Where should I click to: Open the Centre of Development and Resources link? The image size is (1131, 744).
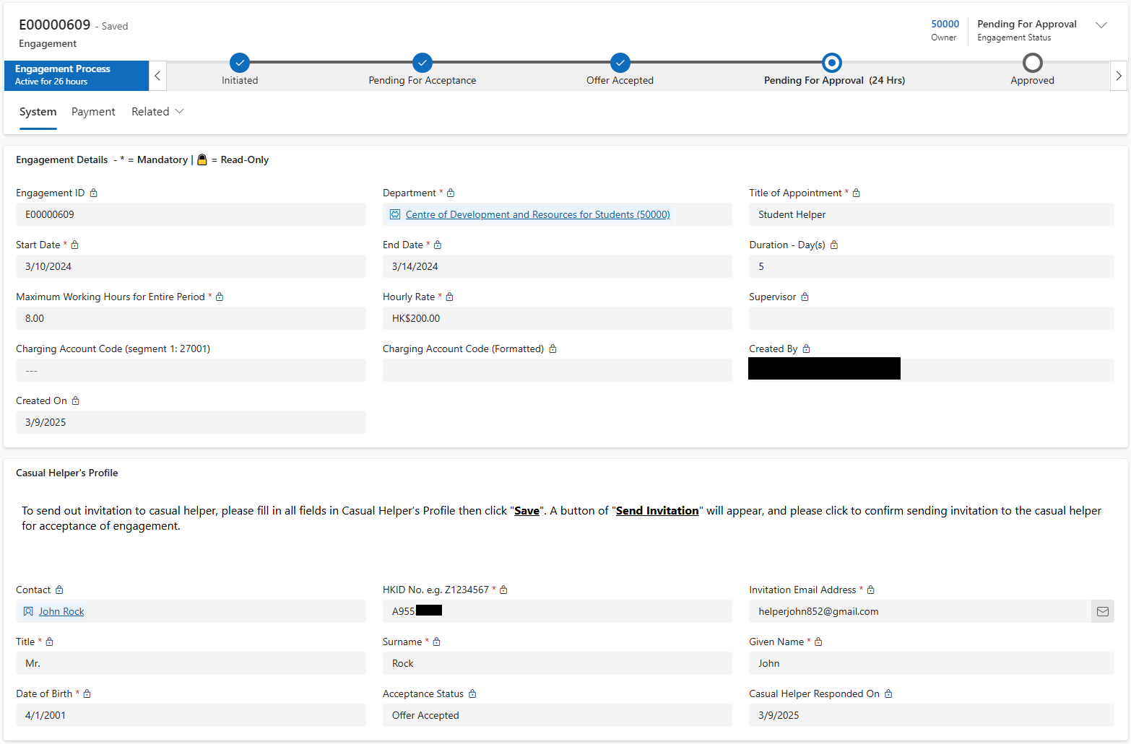537,214
